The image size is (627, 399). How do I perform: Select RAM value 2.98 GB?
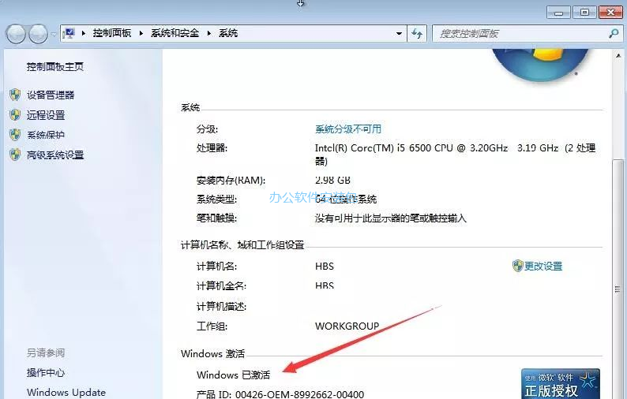pos(332,180)
